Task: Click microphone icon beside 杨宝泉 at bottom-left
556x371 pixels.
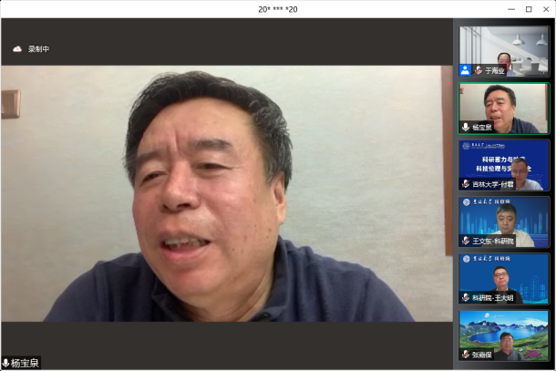Action: coord(5,363)
